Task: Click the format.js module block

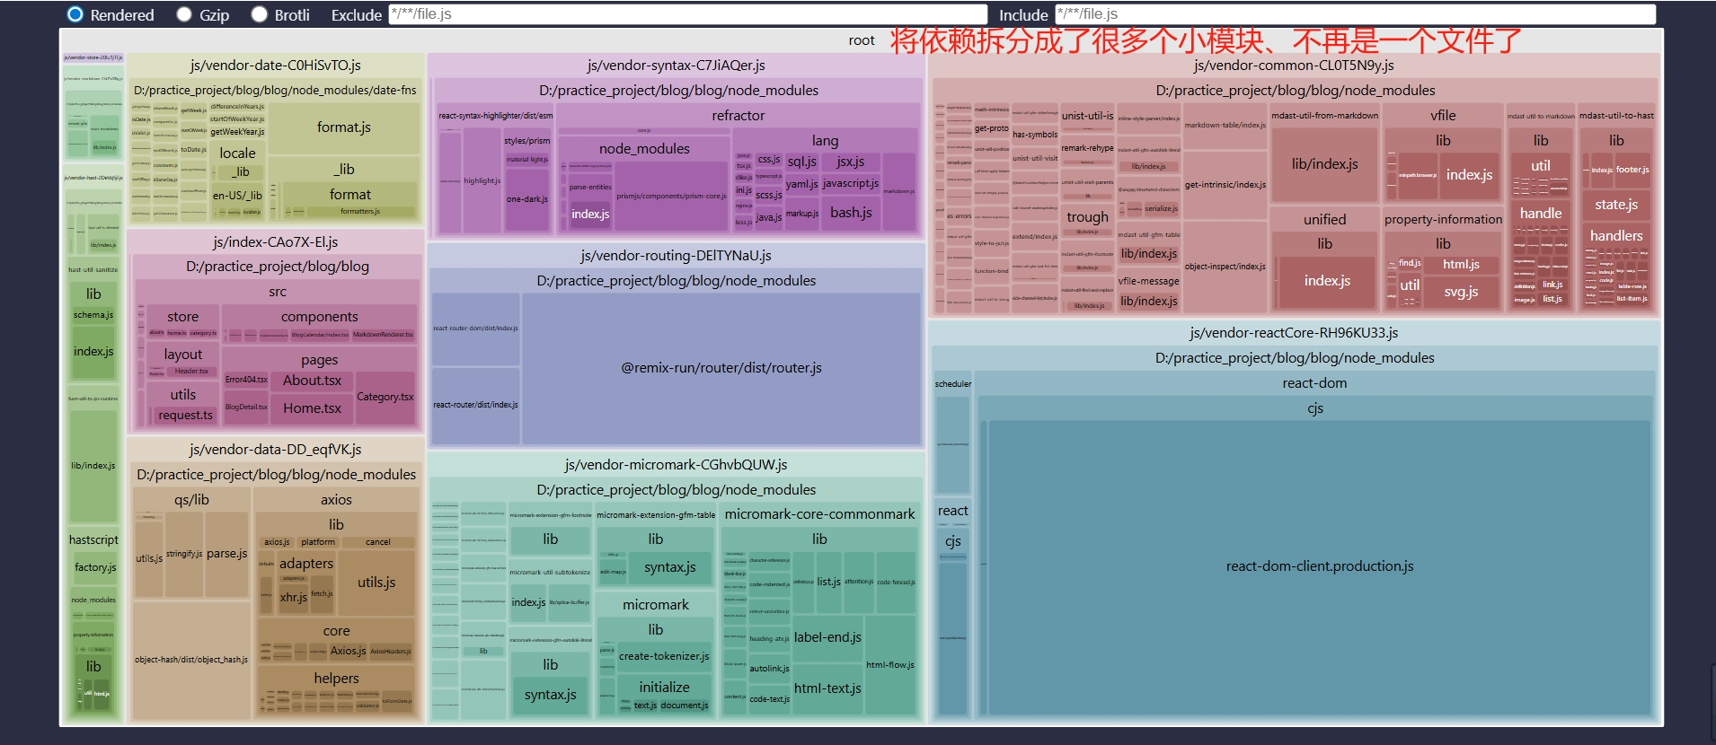Action: 343,127
